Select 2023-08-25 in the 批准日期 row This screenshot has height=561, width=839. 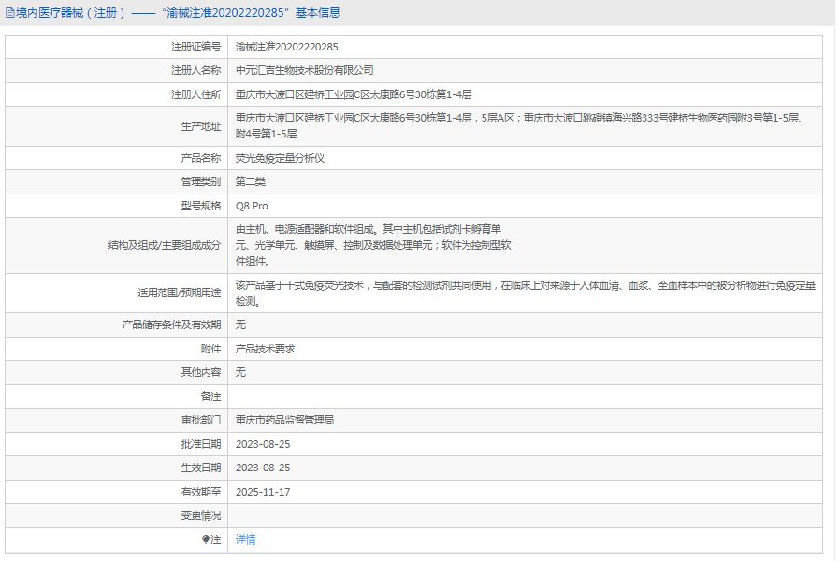263,444
